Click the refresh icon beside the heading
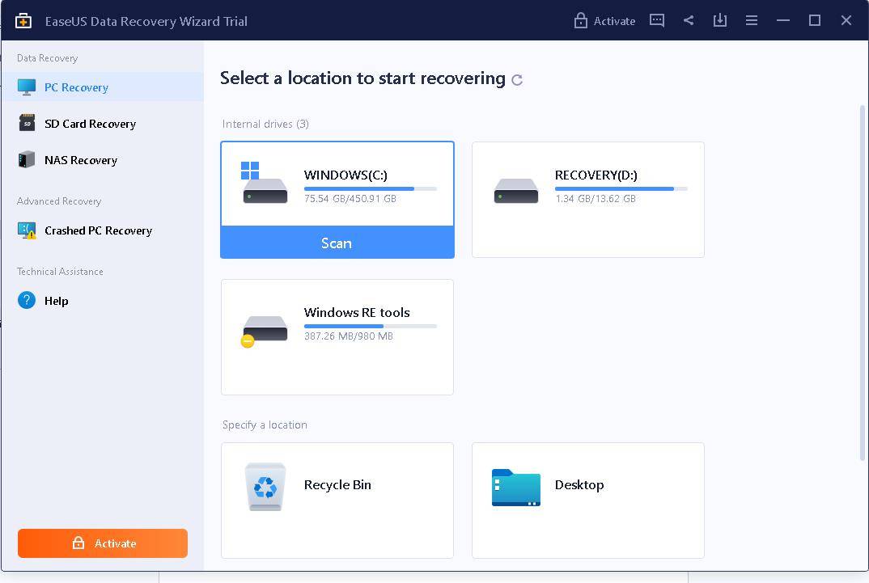This screenshot has height=583, width=869. 517,80
